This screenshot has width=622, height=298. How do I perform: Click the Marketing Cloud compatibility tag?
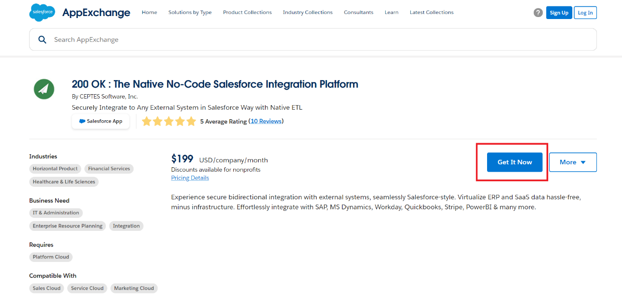point(134,288)
